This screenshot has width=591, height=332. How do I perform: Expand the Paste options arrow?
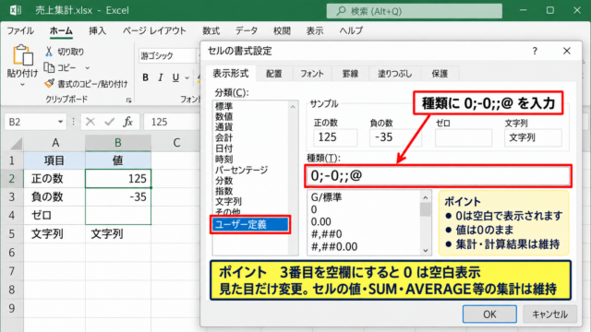coord(22,85)
